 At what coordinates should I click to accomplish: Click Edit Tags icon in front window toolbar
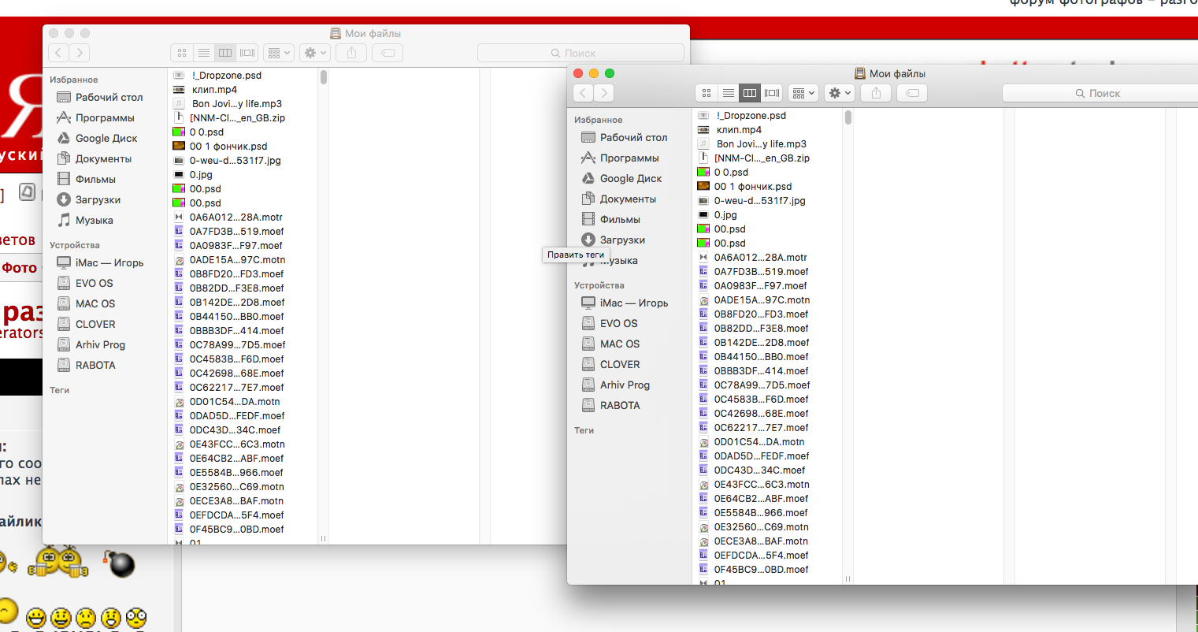[x=912, y=93]
